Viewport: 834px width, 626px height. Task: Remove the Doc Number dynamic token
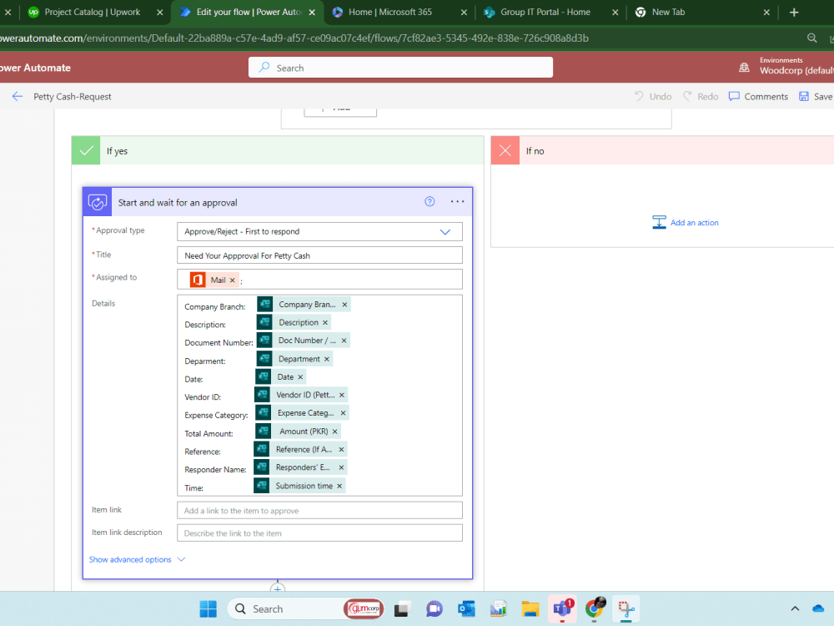(x=344, y=341)
